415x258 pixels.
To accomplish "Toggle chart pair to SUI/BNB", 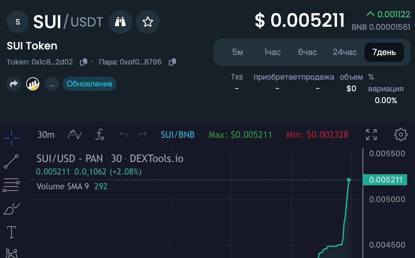I will coord(178,135).
